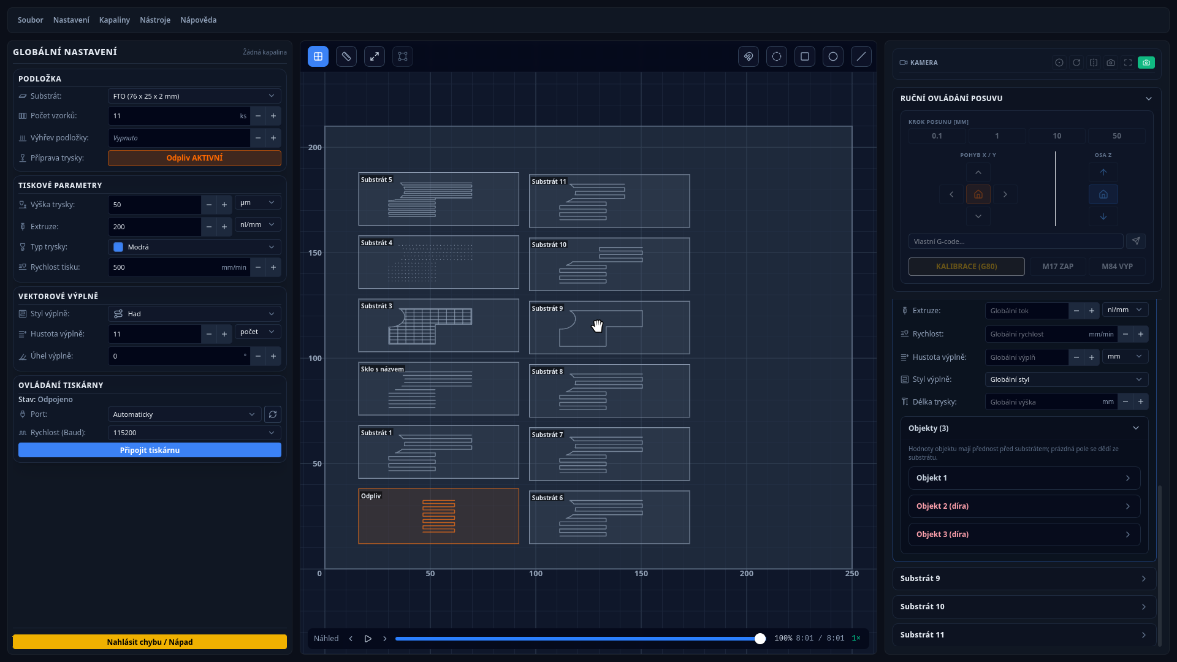Flip the camera image horizontally
Image resolution: width=1177 pixels, height=662 pixels.
click(x=1094, y=63)
